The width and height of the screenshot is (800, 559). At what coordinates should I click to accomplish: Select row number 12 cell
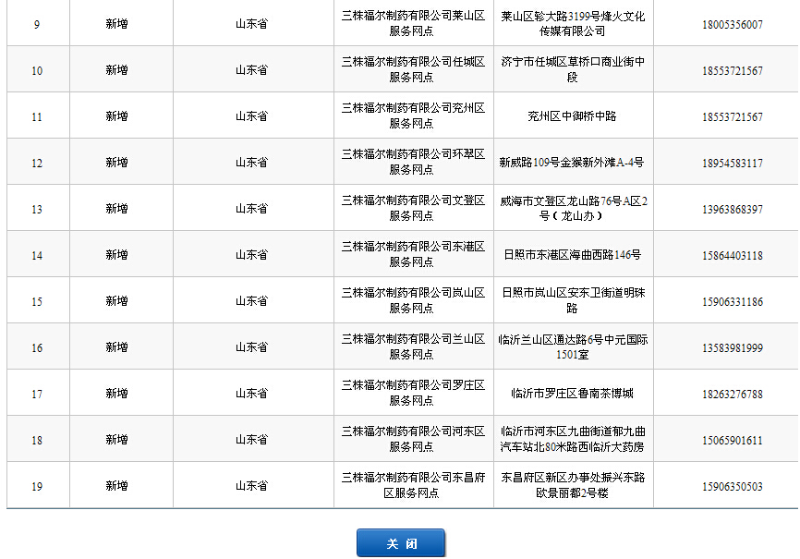tap(37, 163)
